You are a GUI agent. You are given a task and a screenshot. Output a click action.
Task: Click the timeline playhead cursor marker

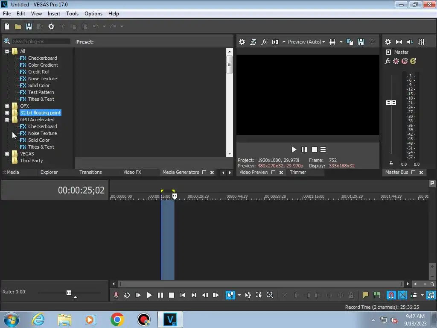[175, 196]
